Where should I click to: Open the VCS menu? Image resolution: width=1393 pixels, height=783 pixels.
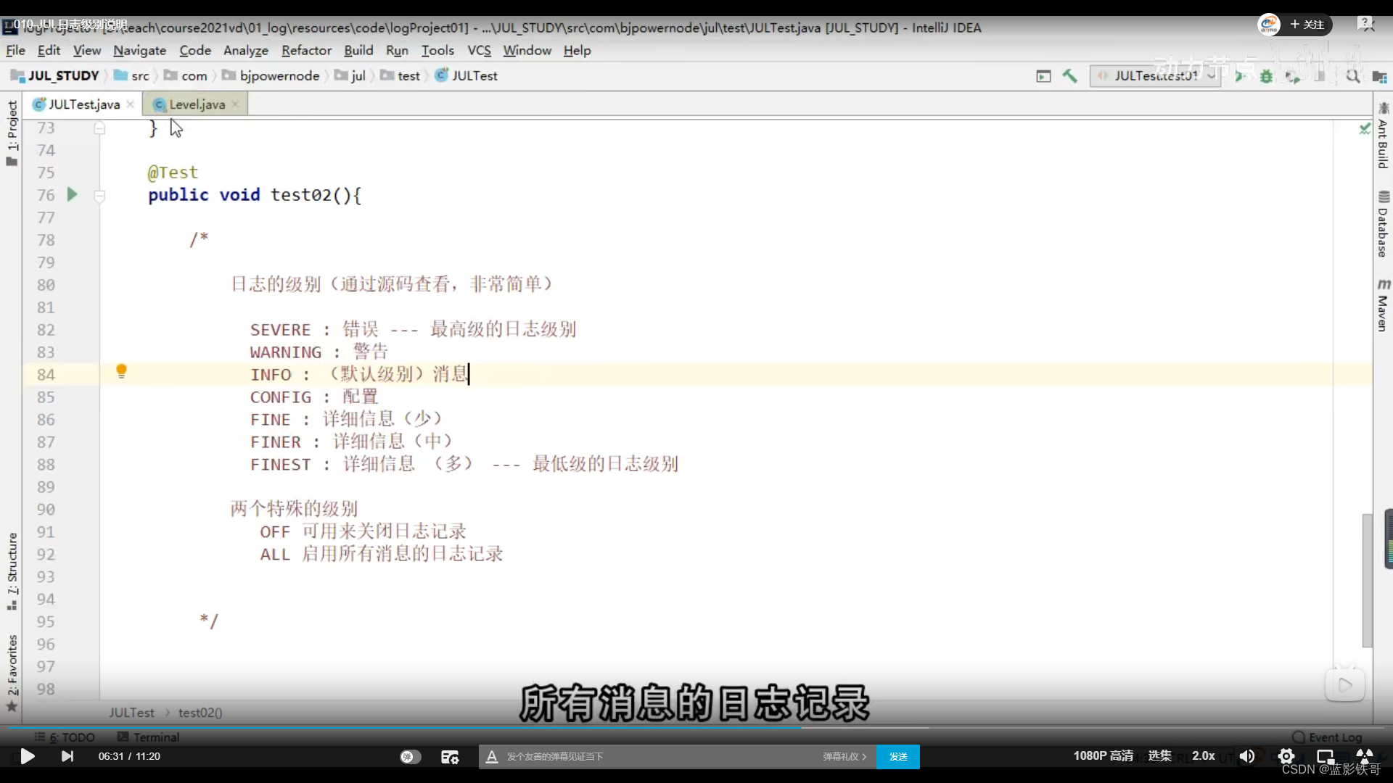point(479,50)
